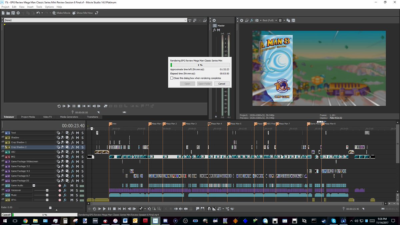400x225 pixels.
Task: Open Chrome from the Windows taskbar
Action: [25, 221]
